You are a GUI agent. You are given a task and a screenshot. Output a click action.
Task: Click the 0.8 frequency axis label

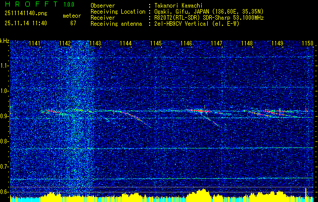pyautogui.click(x=5, y=141)
